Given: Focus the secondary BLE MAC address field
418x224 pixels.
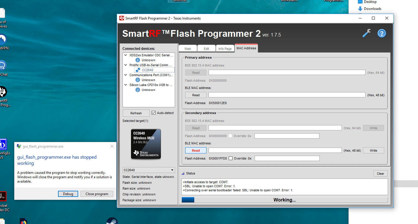Looking at the screenshot, I should click(275, 150).
